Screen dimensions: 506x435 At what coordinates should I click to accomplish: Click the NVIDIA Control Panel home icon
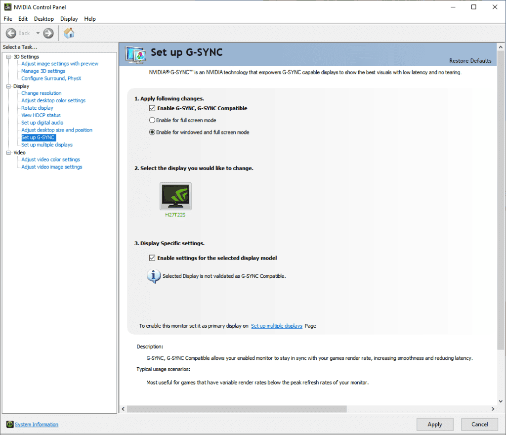[x=69, y=33]
